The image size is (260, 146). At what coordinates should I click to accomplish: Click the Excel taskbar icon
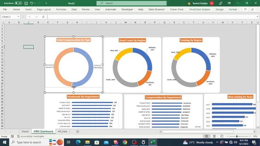tap(153, 142)
